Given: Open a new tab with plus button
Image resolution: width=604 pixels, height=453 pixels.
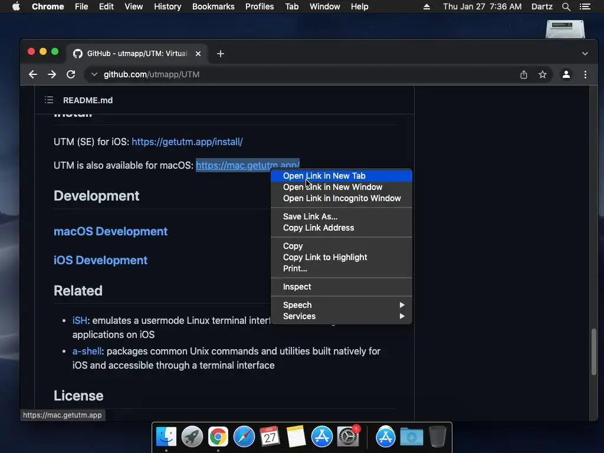Looking at the screenshot, I should [221, 54].
